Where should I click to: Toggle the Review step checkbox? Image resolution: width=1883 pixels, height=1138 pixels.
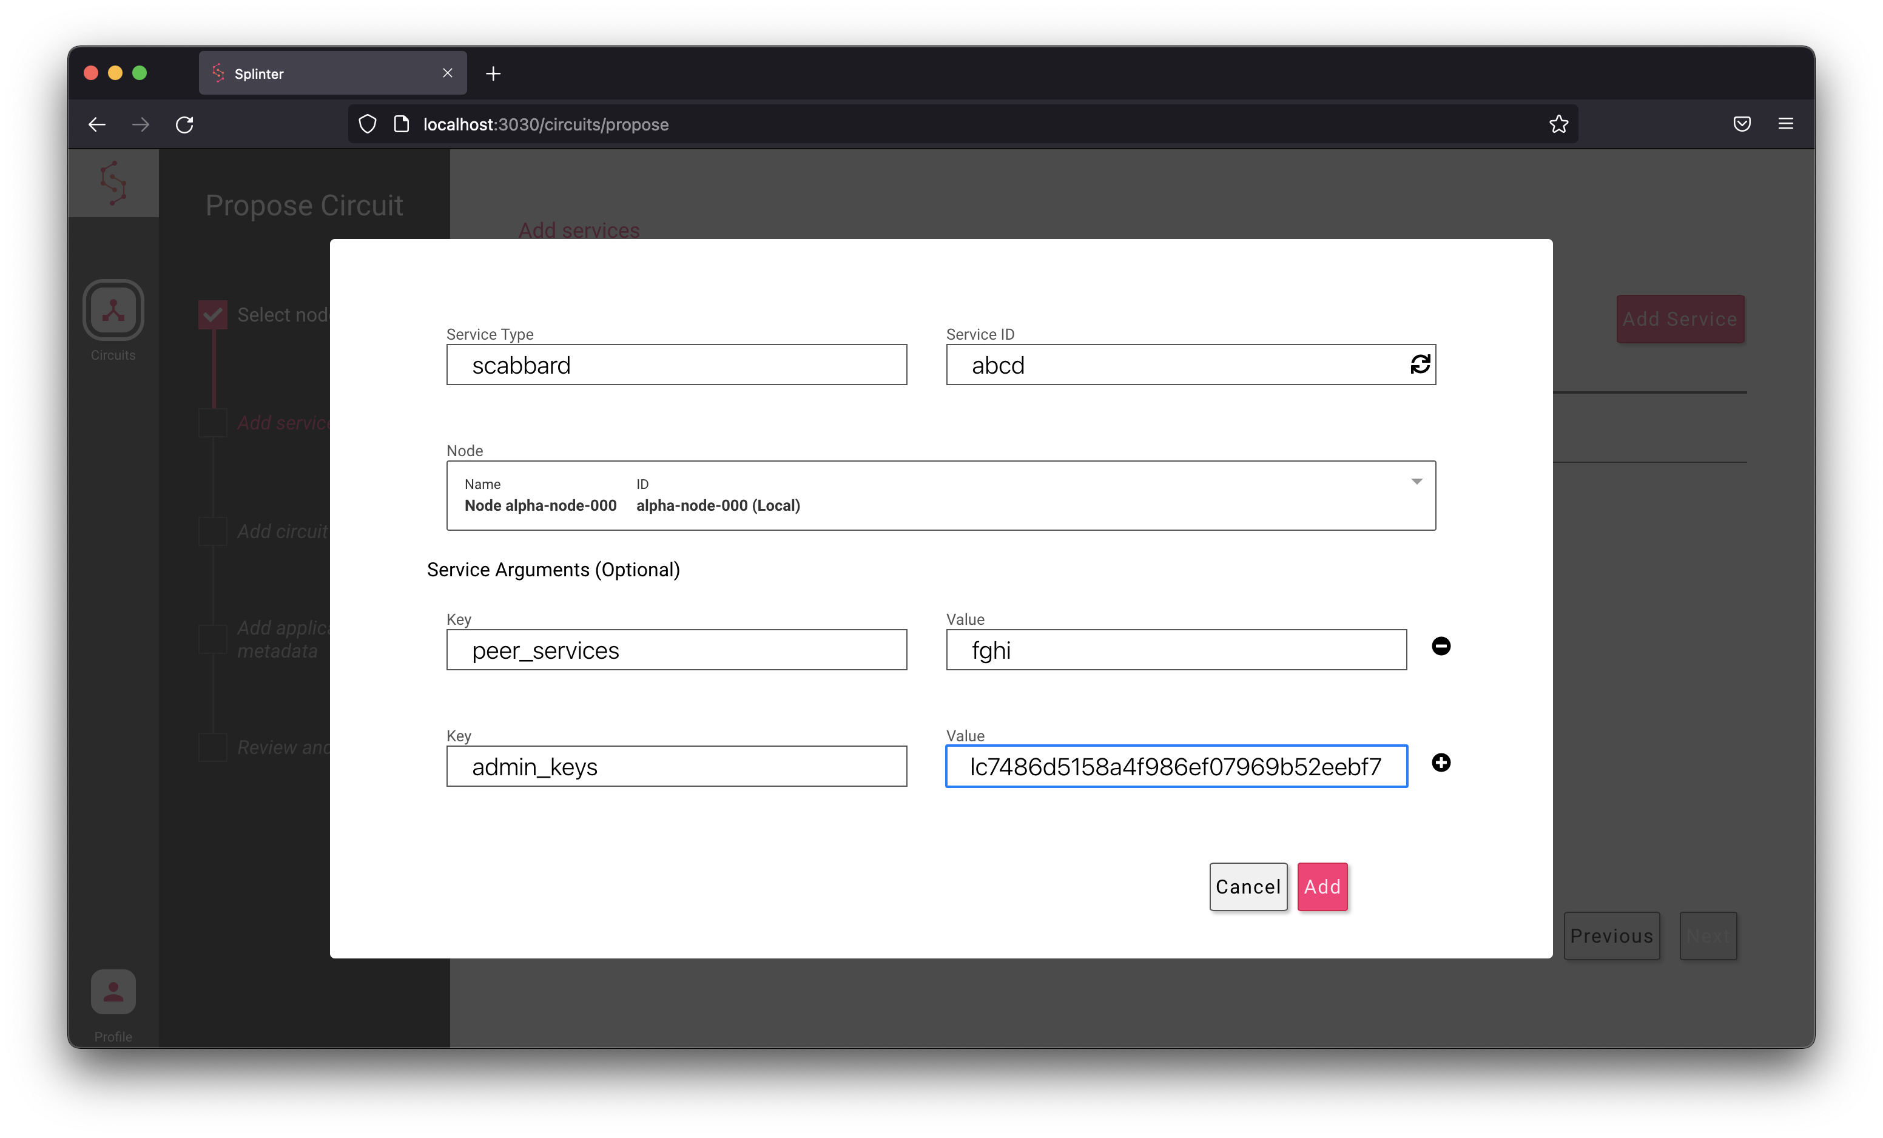point(212,747)
